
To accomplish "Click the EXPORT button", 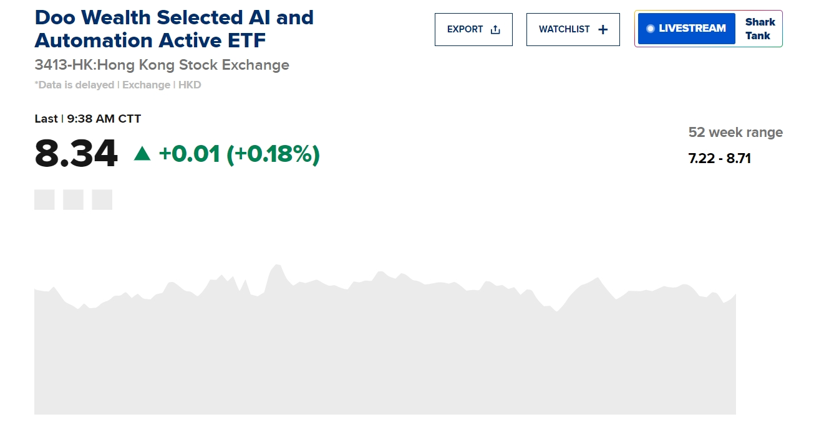I will tap(473, 29).
